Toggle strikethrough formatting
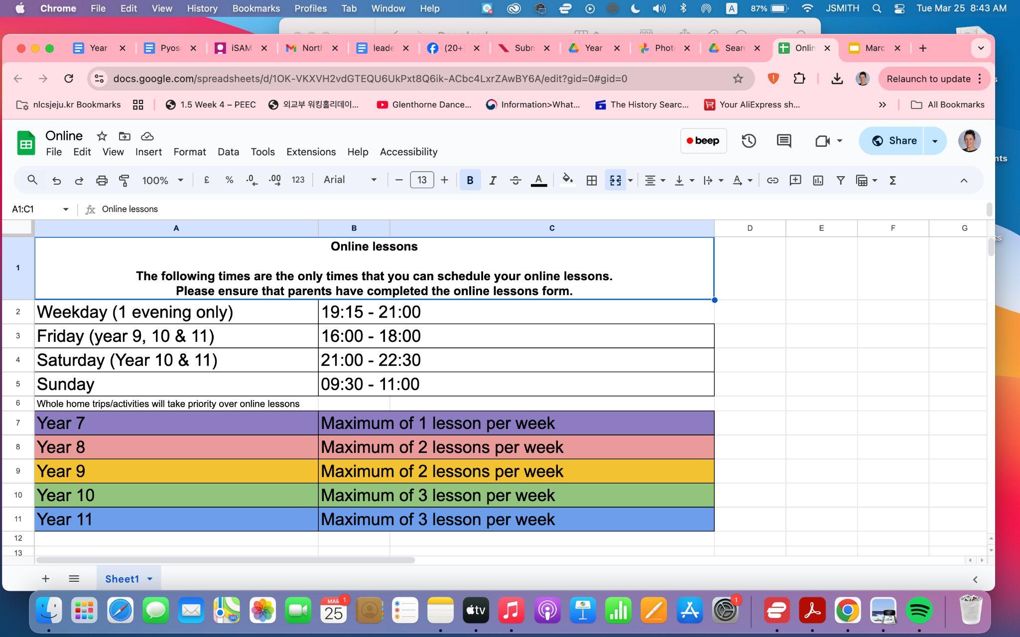The image size is (1020, 637). 515,180
